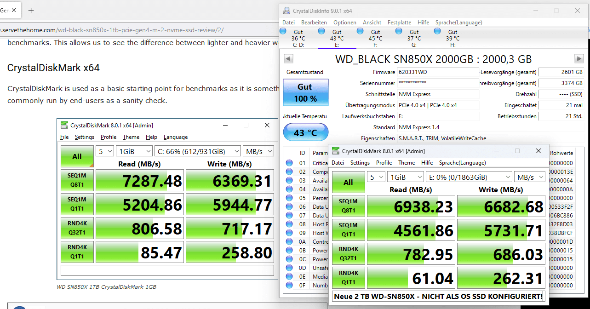Viewport: 590px width, 309px height.
Task: Click the browser address bar URL
Action: [x=113, y=30]
